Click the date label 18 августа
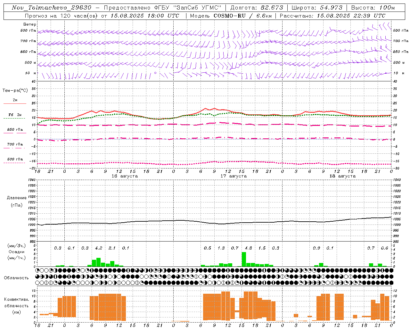This screenshot has width=410, height=328. click(342, 176)
